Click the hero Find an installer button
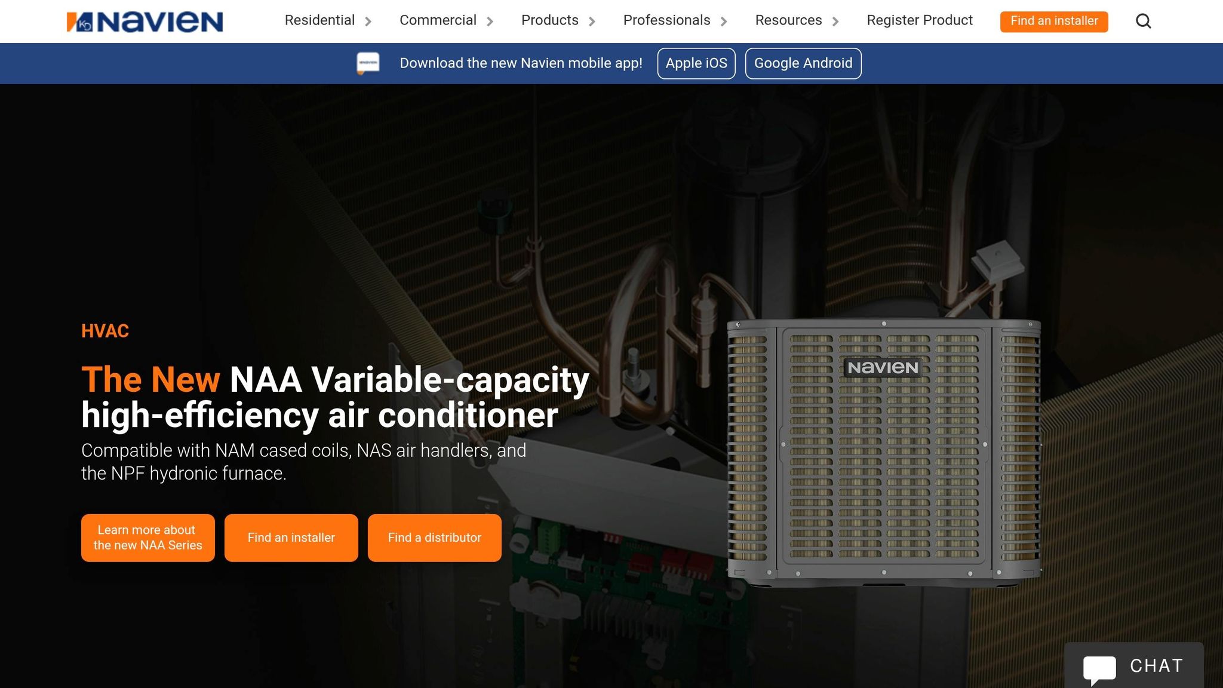Image resolution: width=1223 pixels, height=688 pixels. point(291,537)
